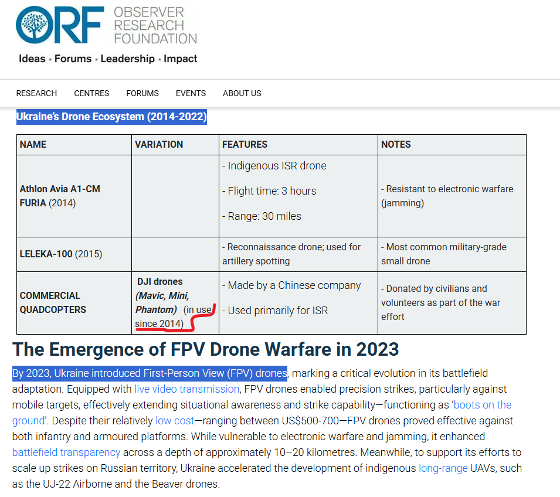The width and height of the screenshot is (560, 497).
Task: Open the FORUMS menu
Action: [142, 93]
